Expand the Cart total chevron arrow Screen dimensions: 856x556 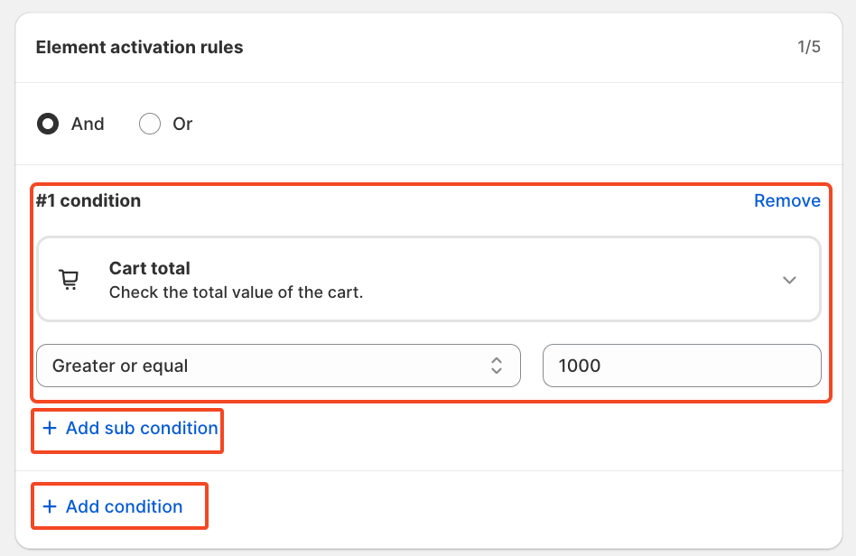tap(789, 280)
